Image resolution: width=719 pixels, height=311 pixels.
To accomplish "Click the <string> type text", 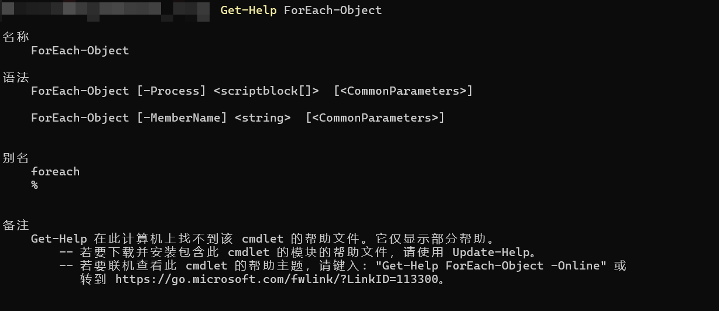I will click(x=263, y=118).
